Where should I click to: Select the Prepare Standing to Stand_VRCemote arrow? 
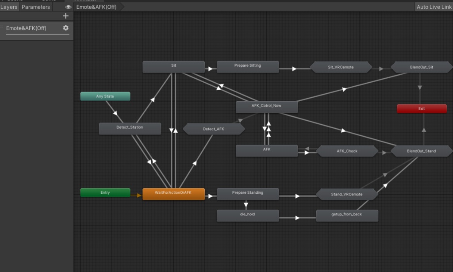pyautogui.click(x=297, y=196)
